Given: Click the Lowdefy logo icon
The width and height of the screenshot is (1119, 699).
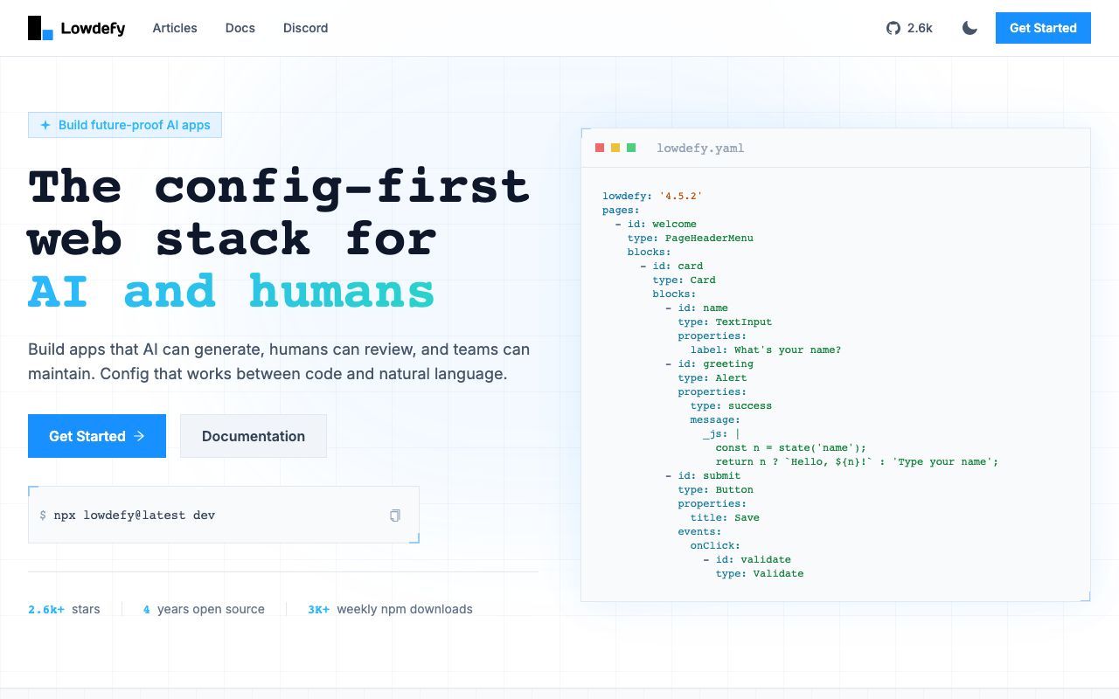Looking at the screenshot, I should tap(41, 28).
